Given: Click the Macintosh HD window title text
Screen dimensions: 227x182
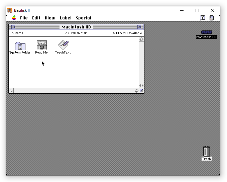Looking at the screenshot, I should pyautogui.click(x=76, y=27).
